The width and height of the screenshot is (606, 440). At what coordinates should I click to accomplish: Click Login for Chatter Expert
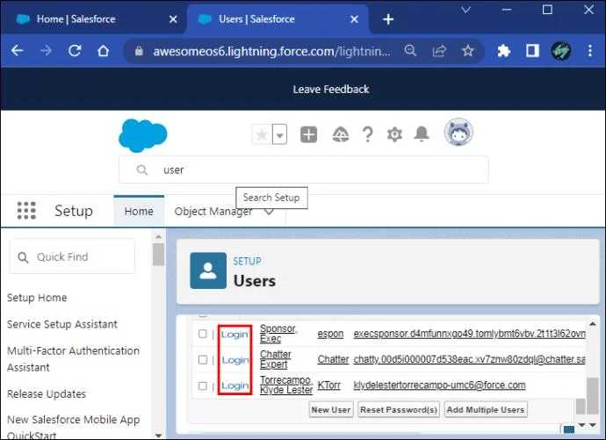pos(235,360)
